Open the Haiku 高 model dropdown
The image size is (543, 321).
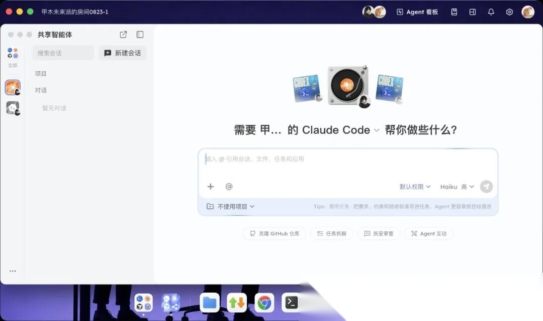(457, 187)
